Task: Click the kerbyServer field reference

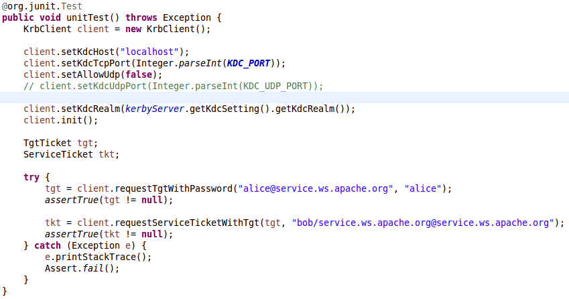Action: pos(155,109)
